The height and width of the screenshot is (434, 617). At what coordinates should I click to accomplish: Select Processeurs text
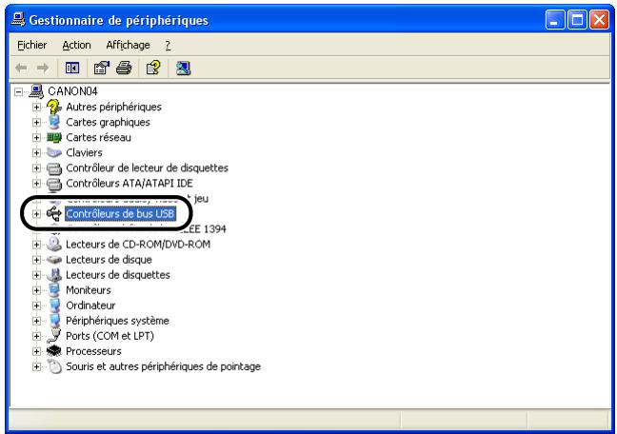point(93,351)
